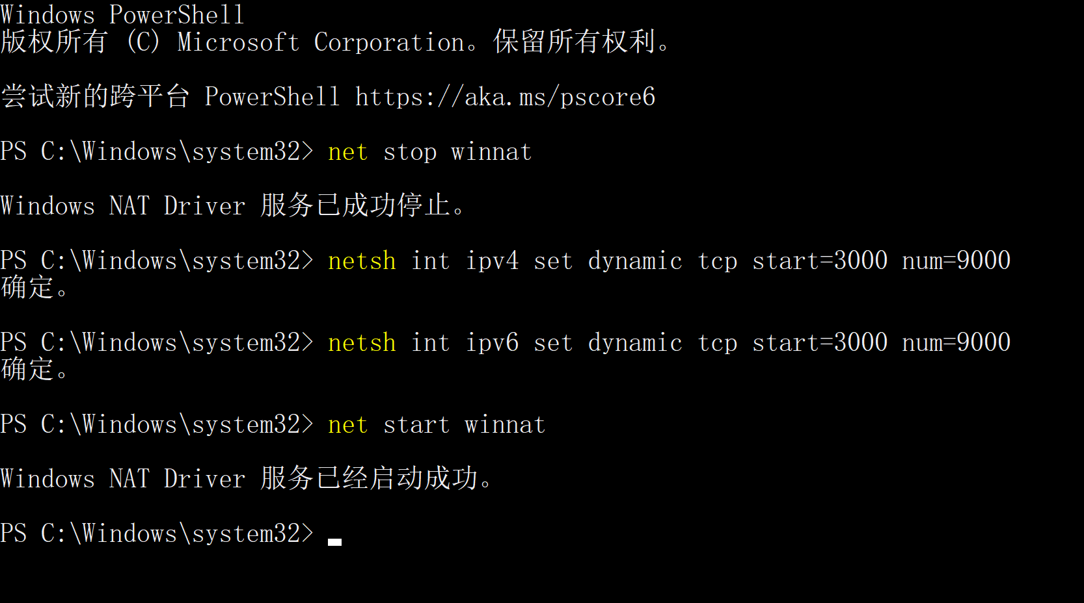Click the first 确定 output line

(x=34, y=287)
